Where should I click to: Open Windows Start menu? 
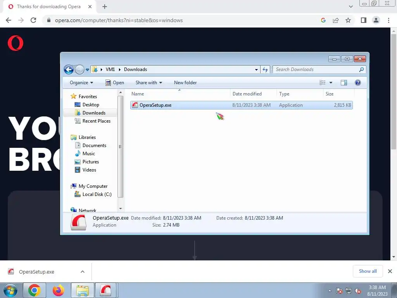tap(10, 290)
